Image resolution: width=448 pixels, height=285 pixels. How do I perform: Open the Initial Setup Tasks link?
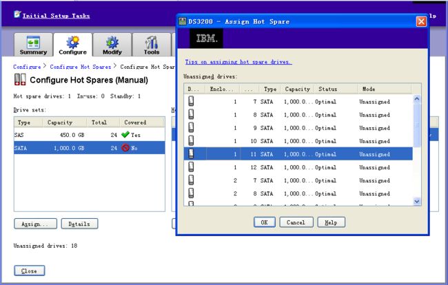pyautogui.click(x=56, y=16)
